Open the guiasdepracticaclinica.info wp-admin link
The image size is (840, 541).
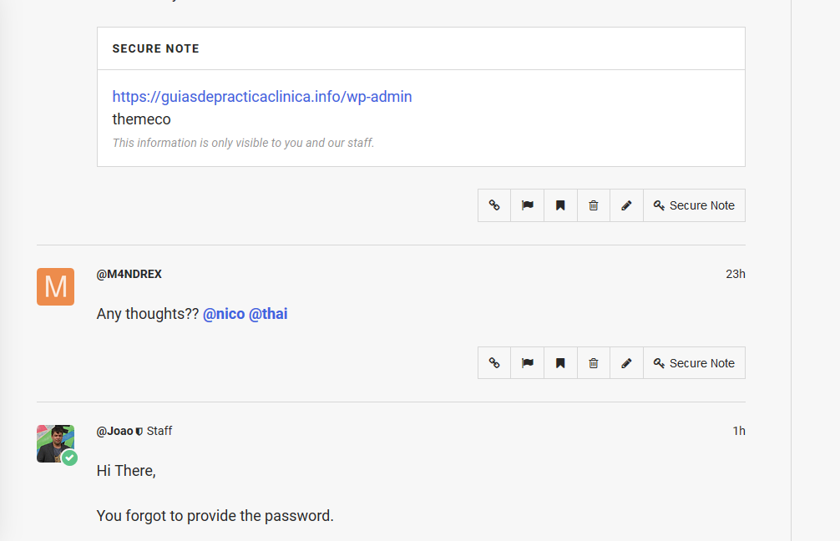[262, 97]
